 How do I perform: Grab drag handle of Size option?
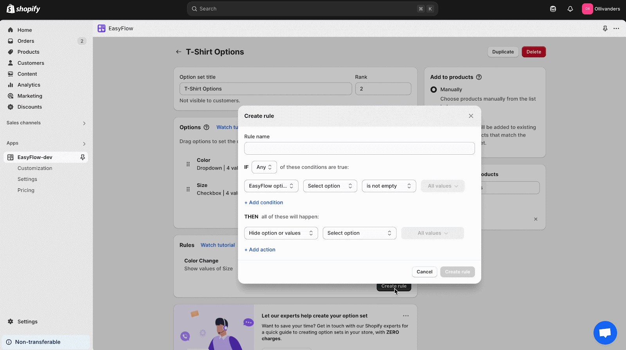(188, 189)
